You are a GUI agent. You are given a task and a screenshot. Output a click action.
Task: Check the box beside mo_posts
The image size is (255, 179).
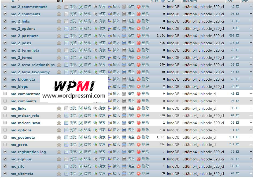click(5, 144)
